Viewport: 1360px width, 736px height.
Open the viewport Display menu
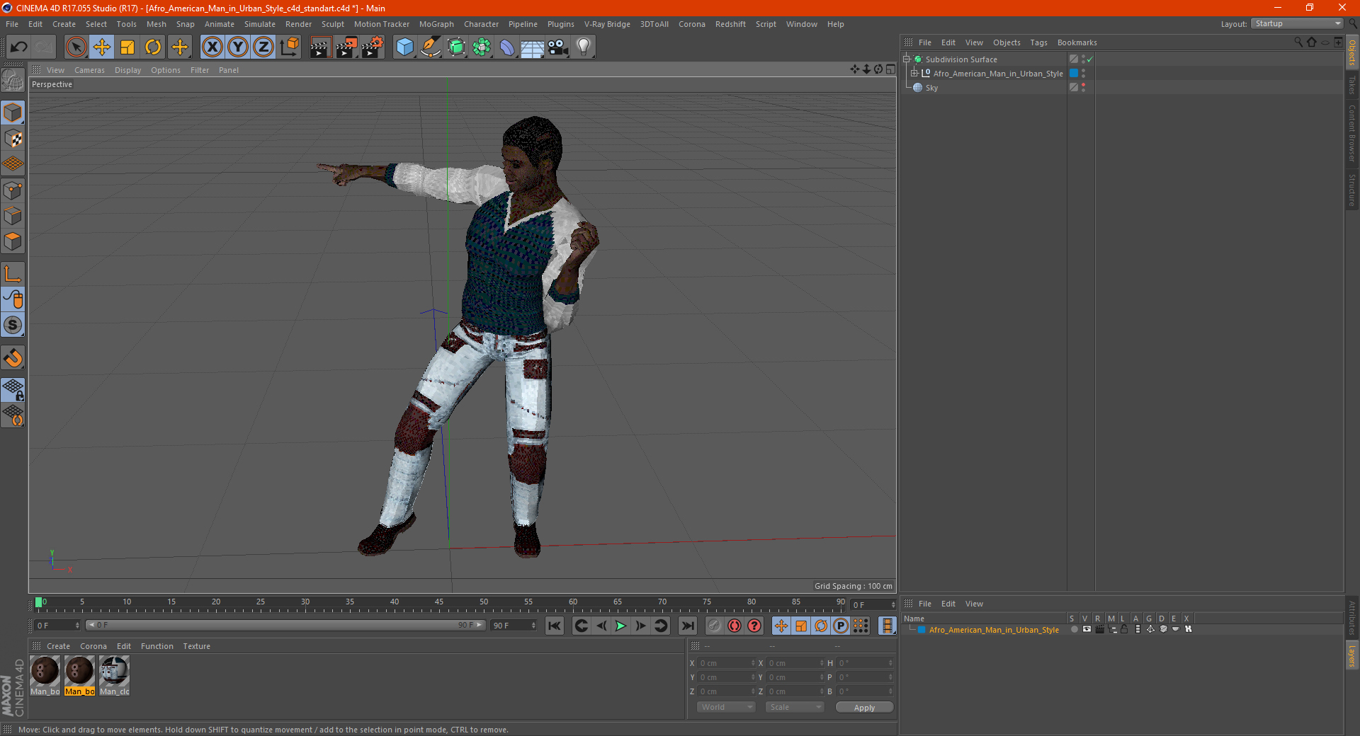[x=127, y=70]
